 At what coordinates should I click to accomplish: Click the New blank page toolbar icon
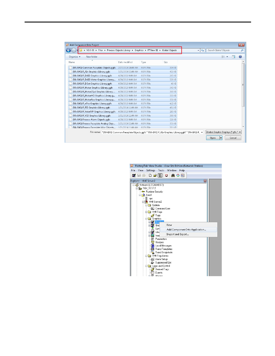coord(150,176)
